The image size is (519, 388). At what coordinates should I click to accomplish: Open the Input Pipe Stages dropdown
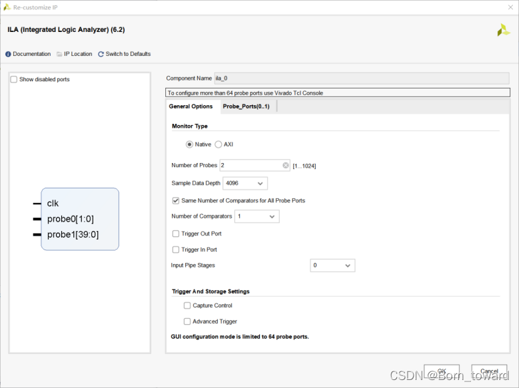(x=332, y=266)
